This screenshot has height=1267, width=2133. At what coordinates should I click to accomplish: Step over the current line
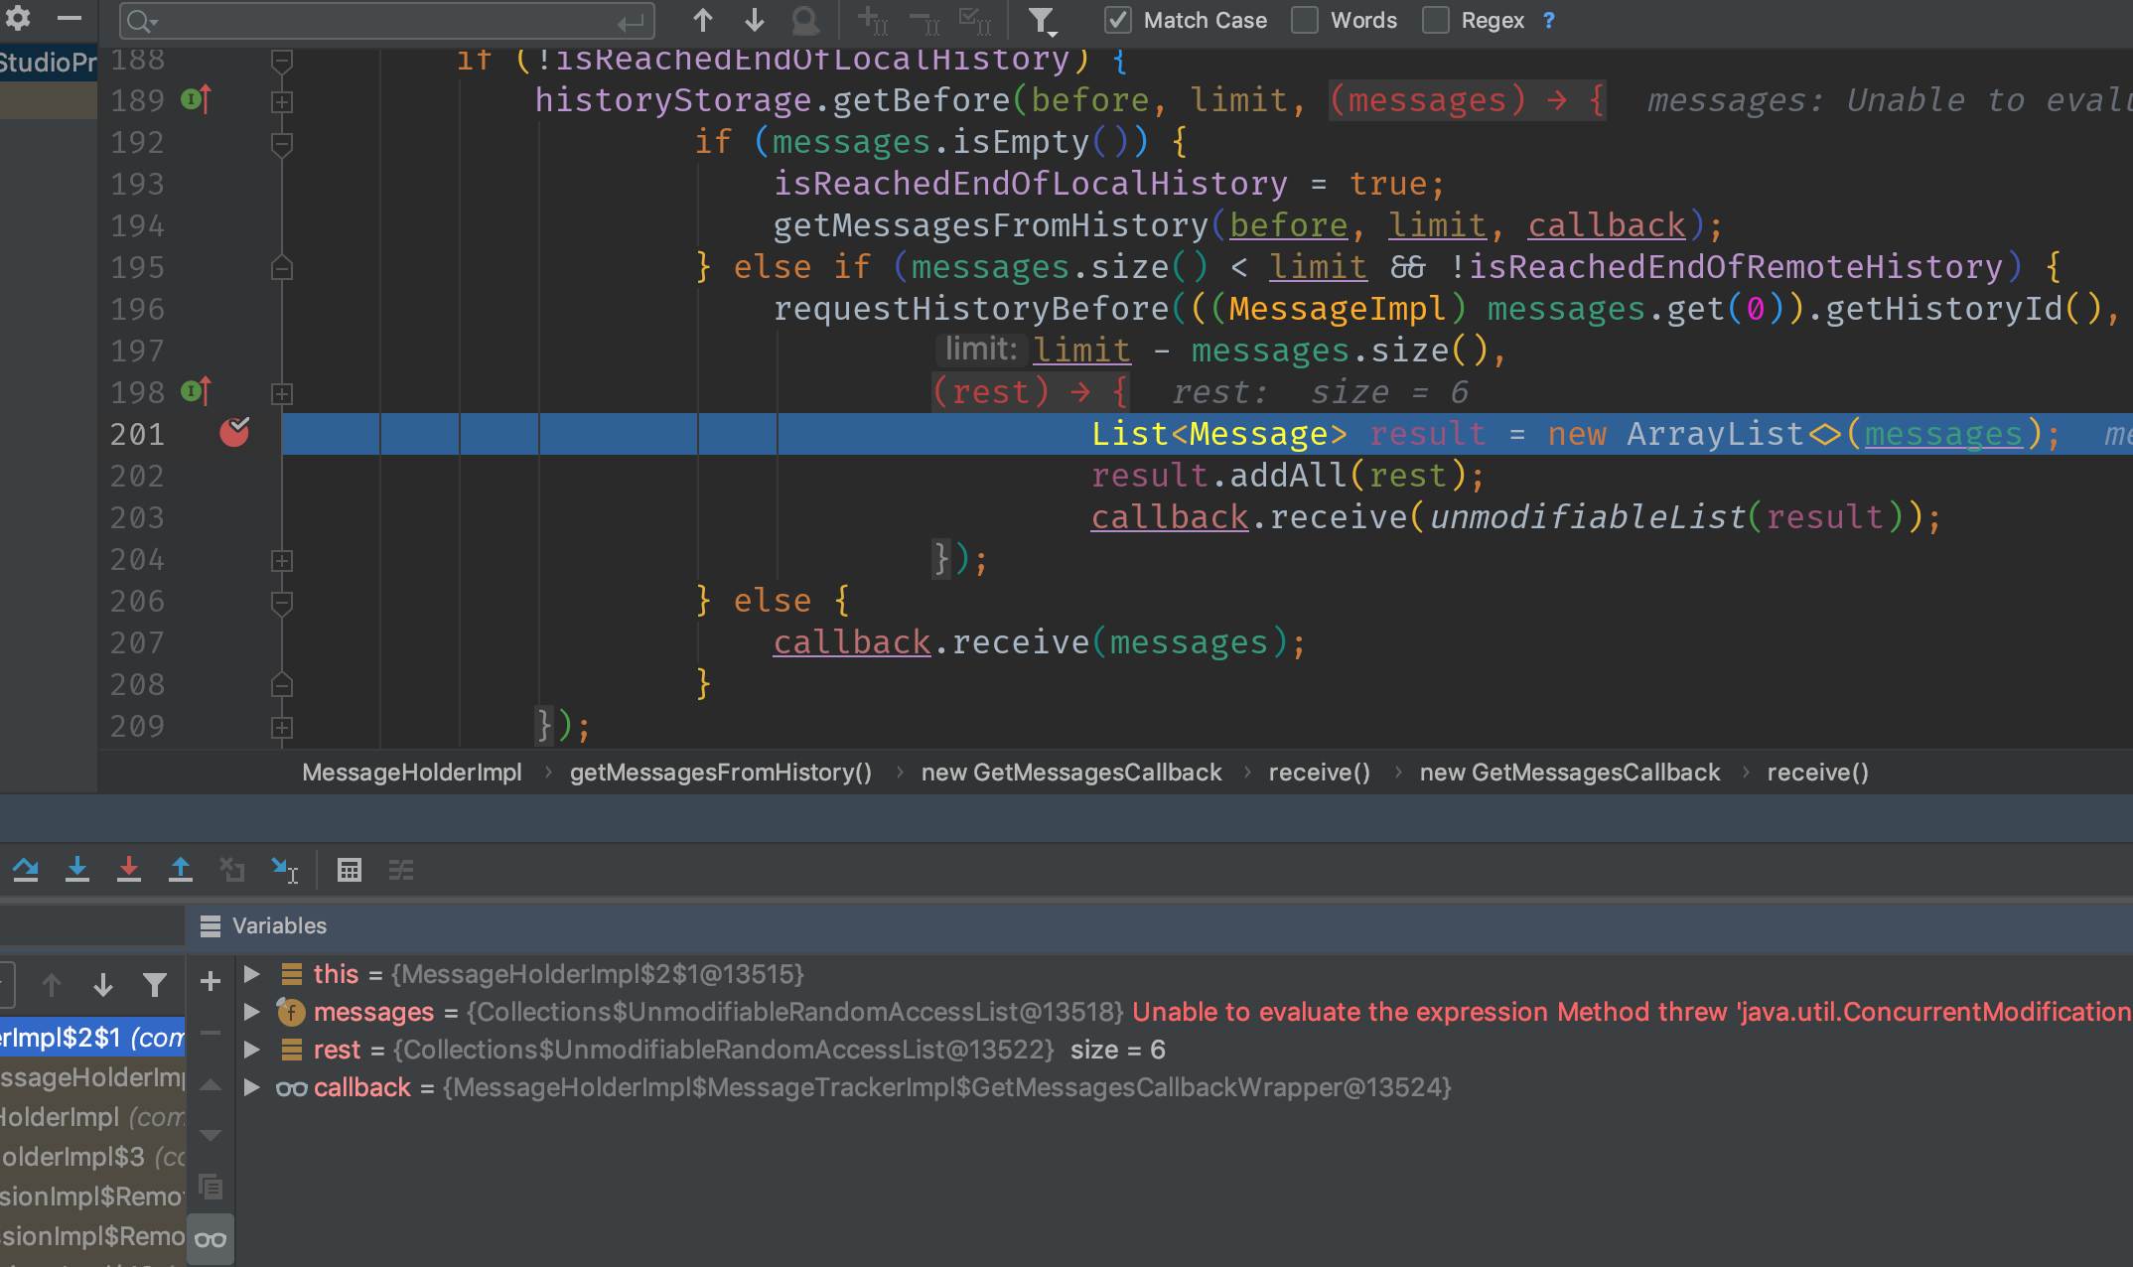point(27,869)
